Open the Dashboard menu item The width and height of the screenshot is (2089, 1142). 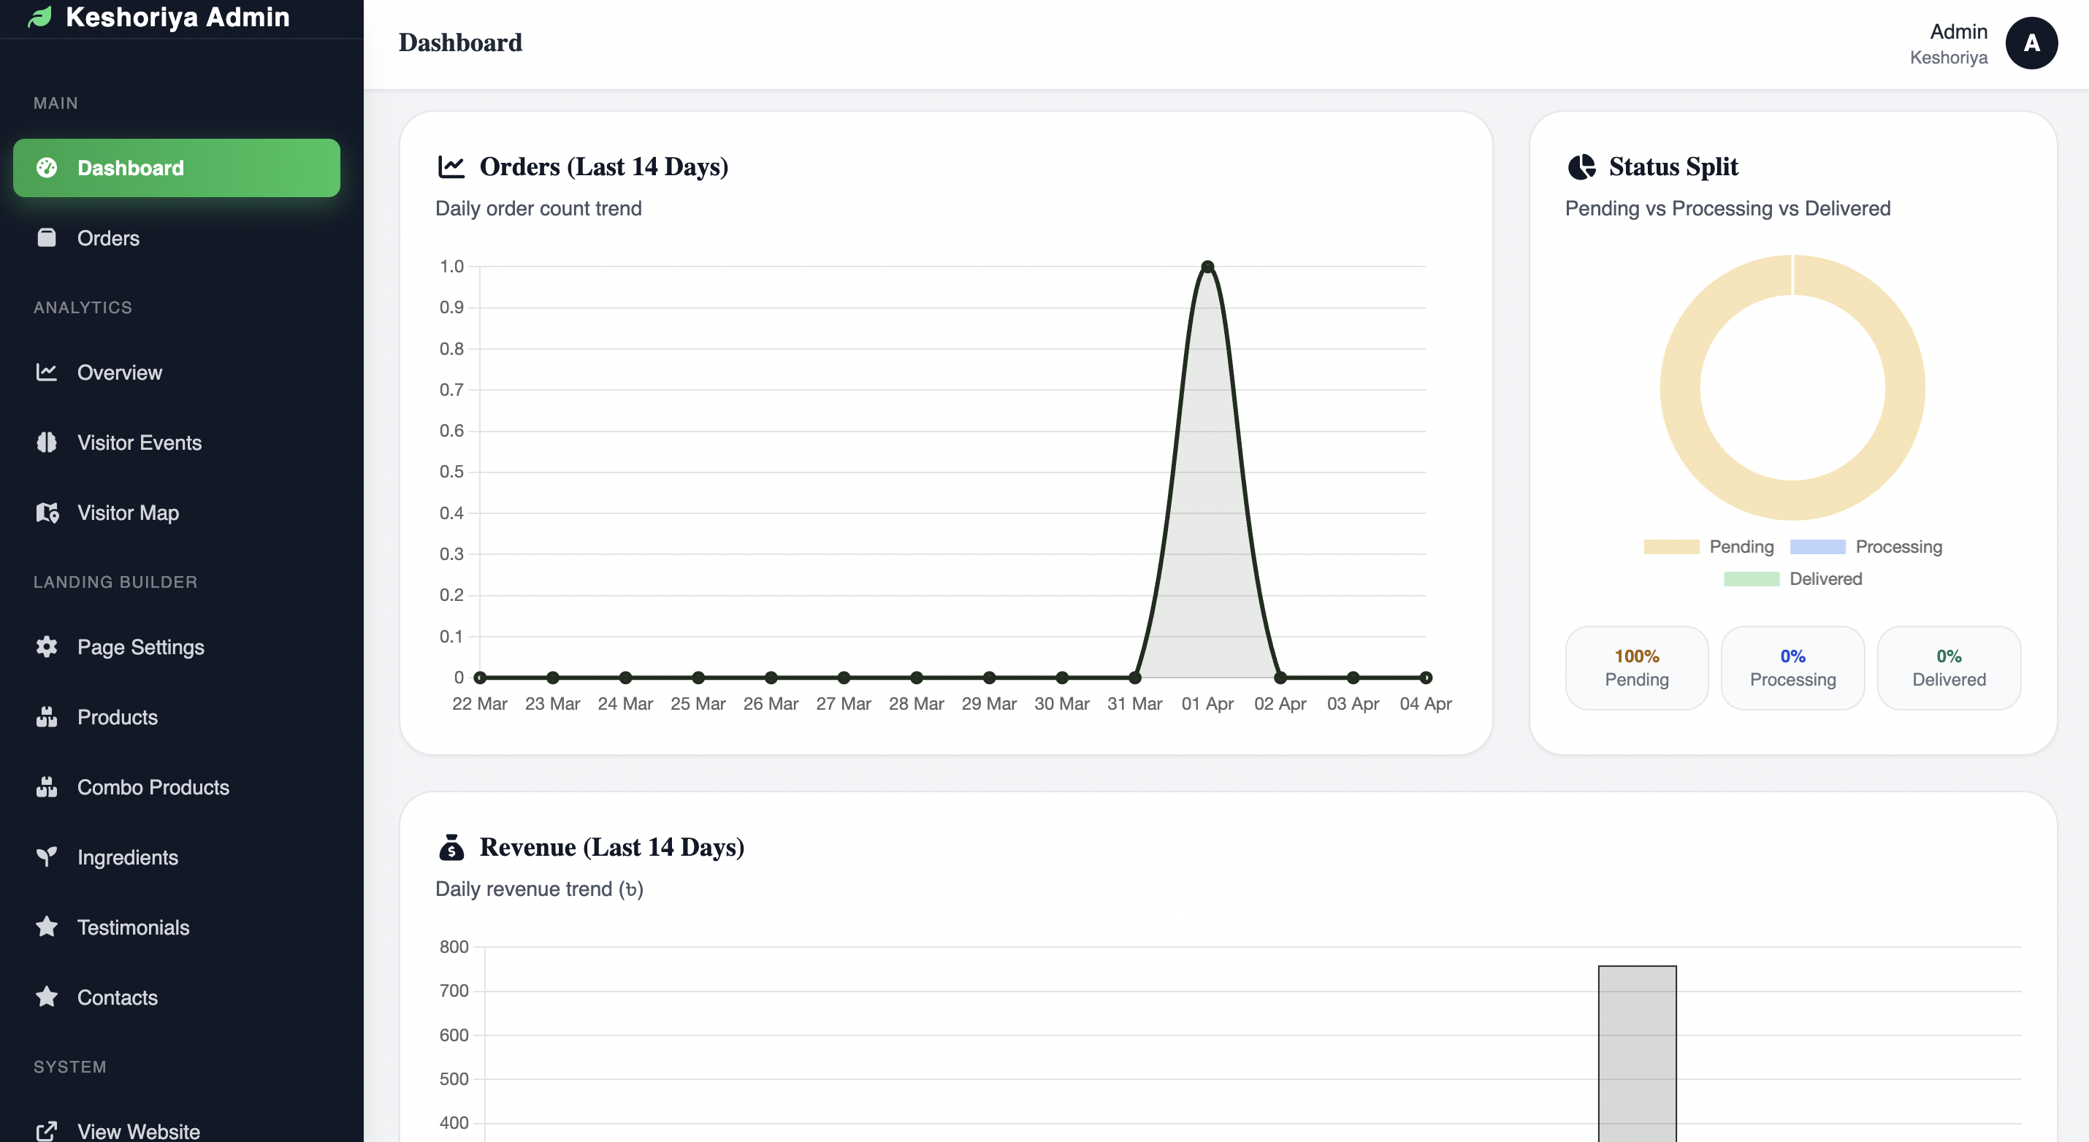coord(176,168)
